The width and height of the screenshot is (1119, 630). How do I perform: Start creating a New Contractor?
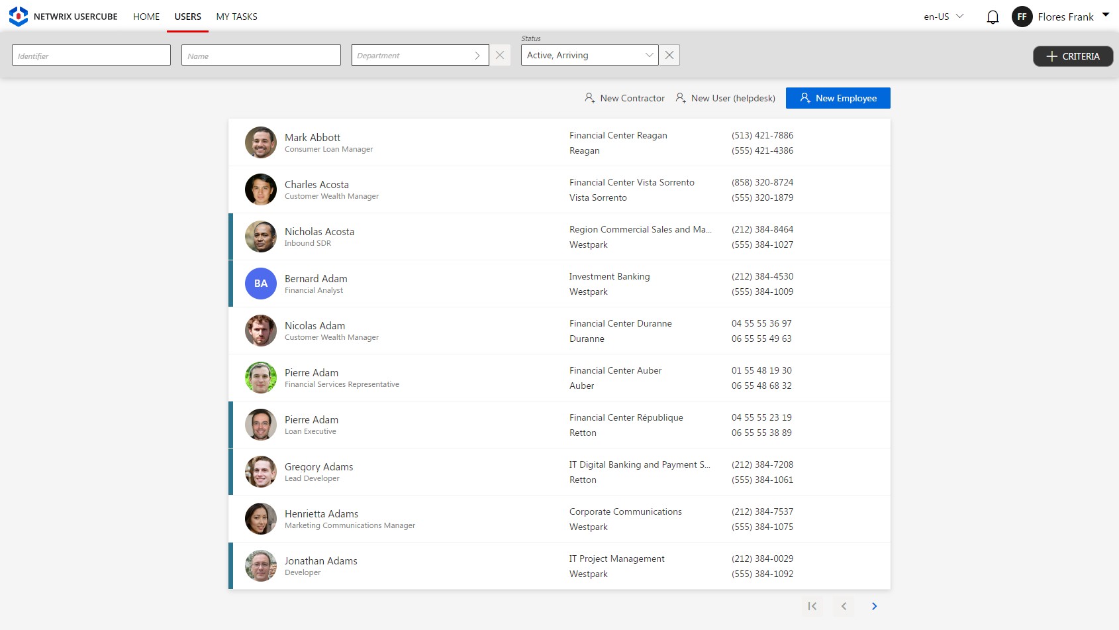[x=624, y=97]
